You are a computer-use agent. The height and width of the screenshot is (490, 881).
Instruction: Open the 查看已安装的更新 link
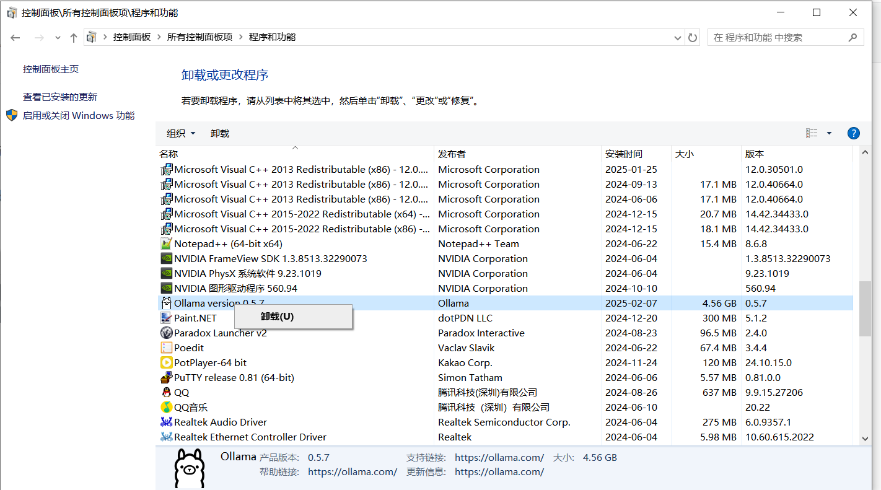60,97
